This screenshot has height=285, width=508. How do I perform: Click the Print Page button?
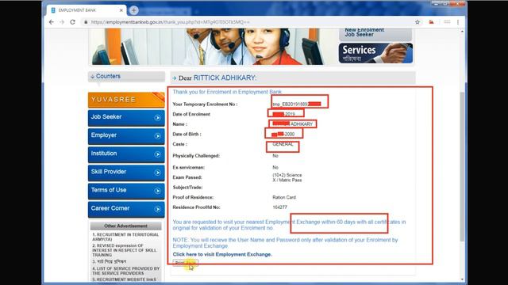pos(185,263)
